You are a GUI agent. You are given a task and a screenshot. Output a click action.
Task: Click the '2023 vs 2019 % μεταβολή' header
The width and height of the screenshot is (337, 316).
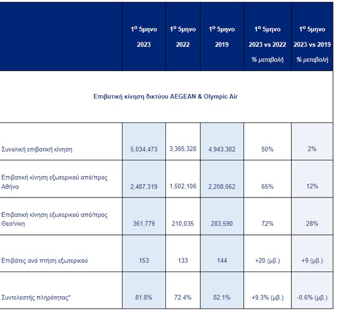tap(312, 45)
